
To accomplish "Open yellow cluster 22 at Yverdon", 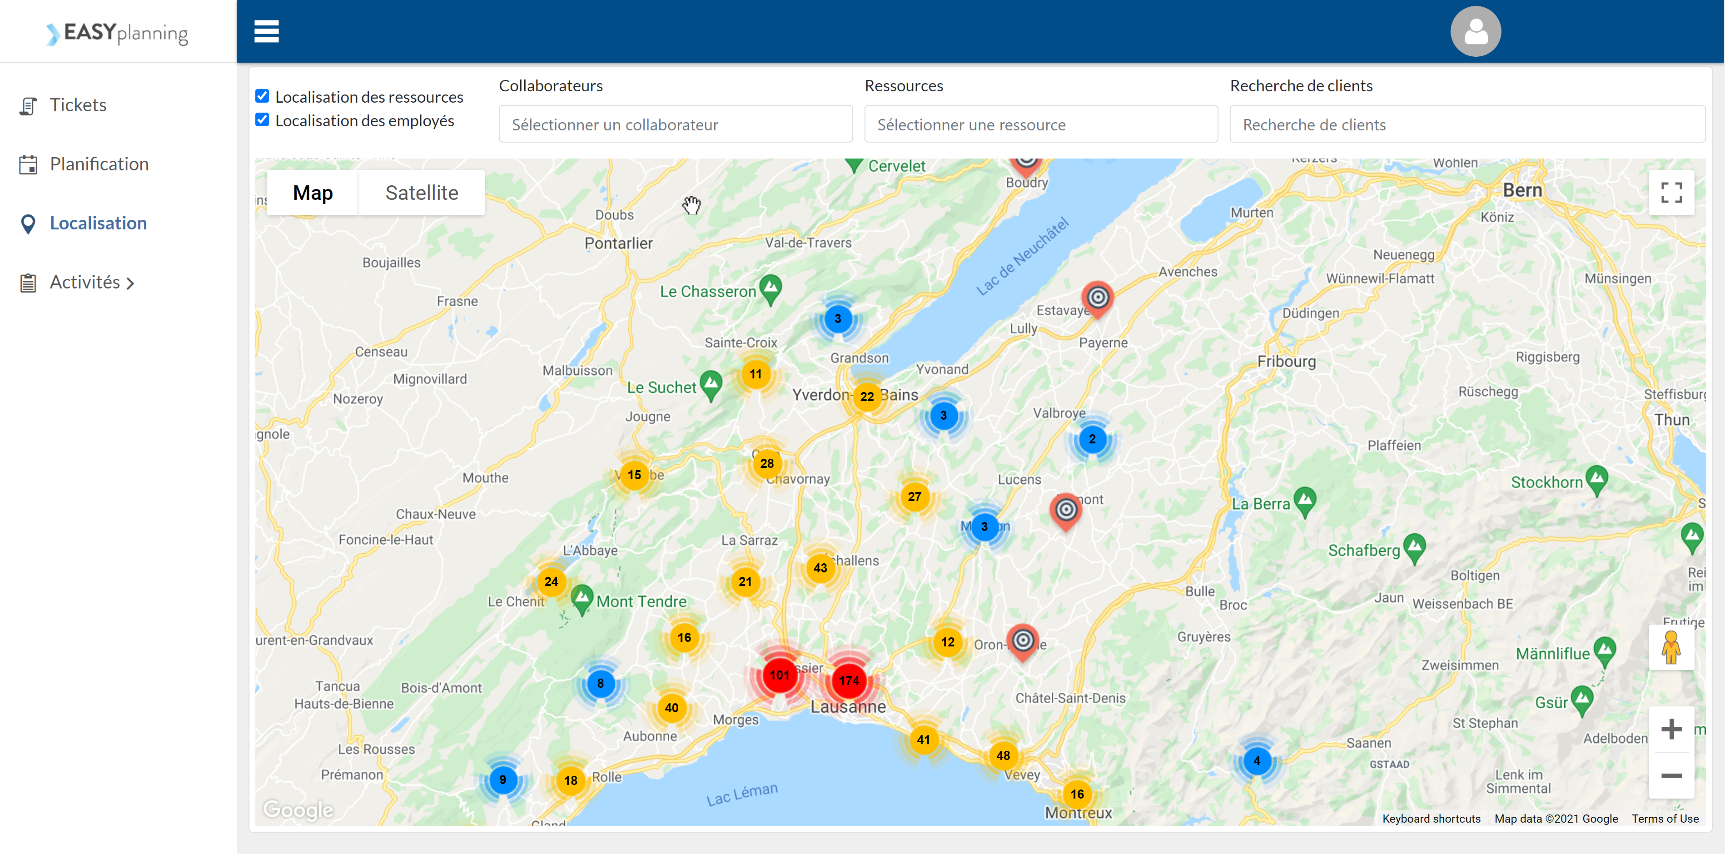I will [867, 397].
